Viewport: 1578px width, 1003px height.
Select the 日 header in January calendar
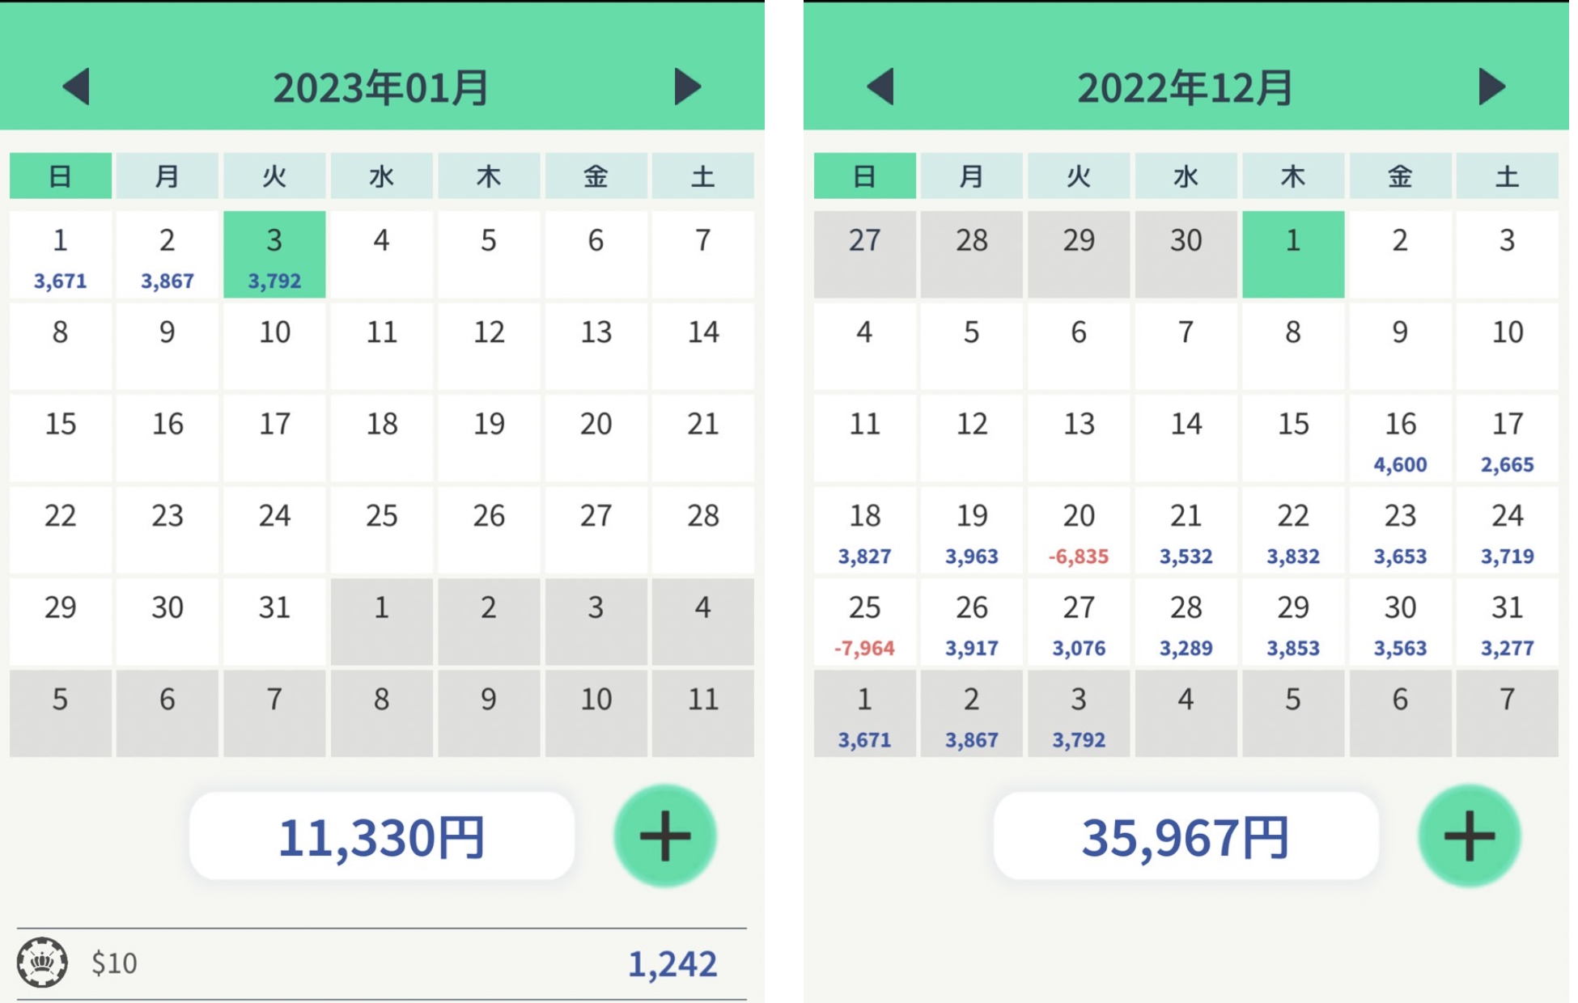pos(61,176)
